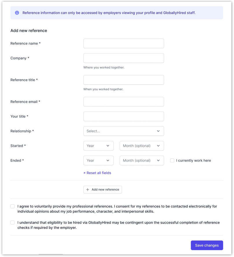Click the info icon in the banner
The height and width of the screenshot is (257, 234).
[x=17, y=13]
